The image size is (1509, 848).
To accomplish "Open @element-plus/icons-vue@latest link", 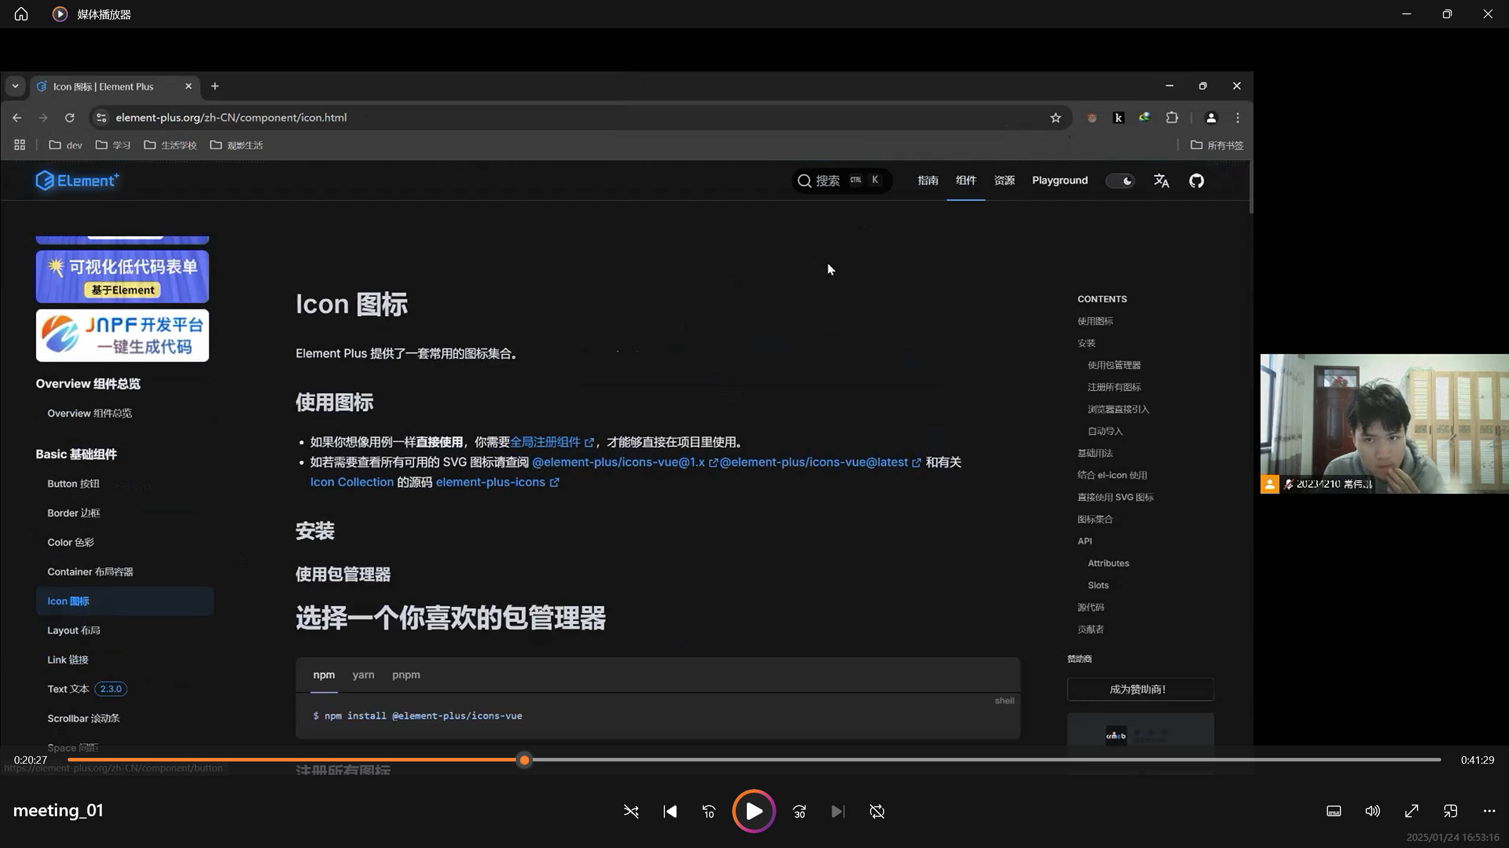I will [821, 462].
